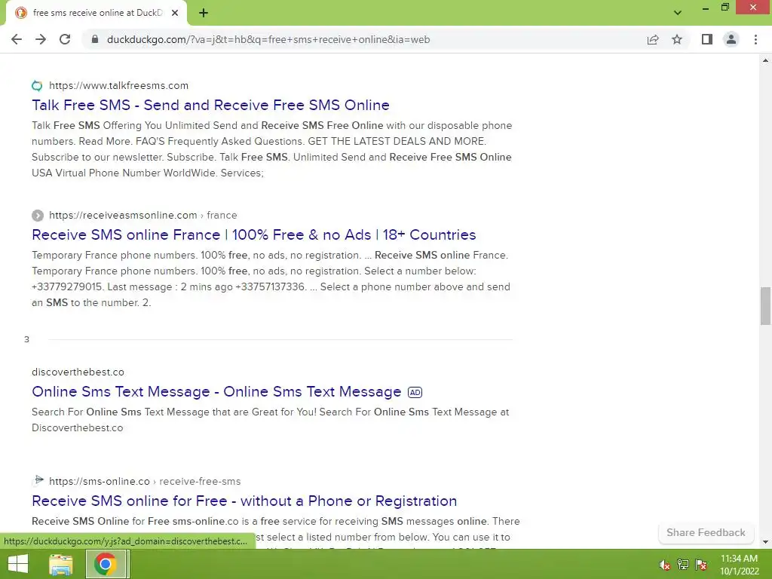
Task: Expand the tab search dropdown arrow
Action: [x=678, y=13]
